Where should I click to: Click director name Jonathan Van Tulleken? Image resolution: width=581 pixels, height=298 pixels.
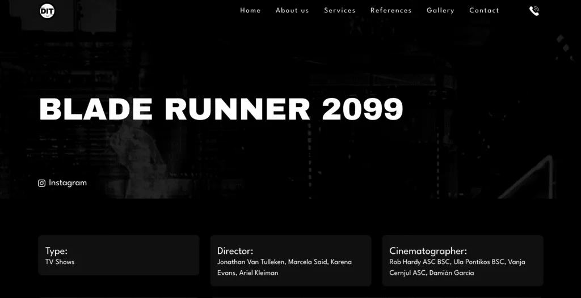(251, 262)
